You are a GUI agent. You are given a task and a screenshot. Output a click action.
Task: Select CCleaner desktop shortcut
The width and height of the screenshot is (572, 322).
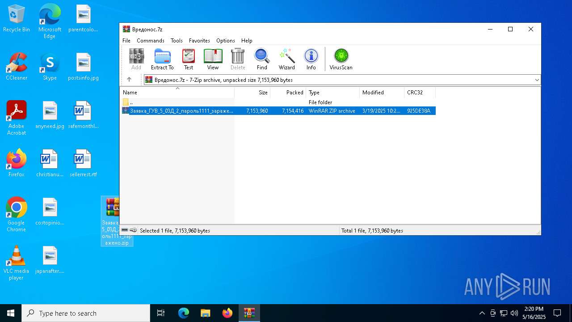pos(17,67)
